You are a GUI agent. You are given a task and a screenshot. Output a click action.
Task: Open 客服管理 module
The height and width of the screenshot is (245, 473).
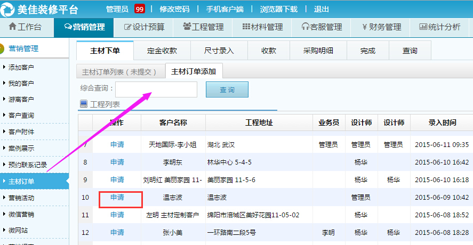click(322, 27)
